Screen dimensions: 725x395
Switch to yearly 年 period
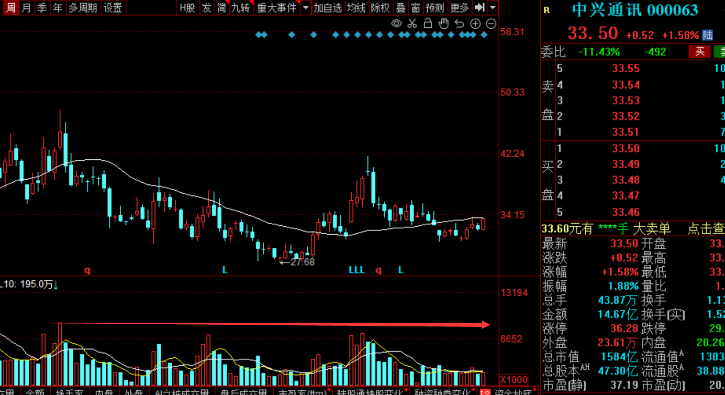pyautogui.click(x=58, y=8)
